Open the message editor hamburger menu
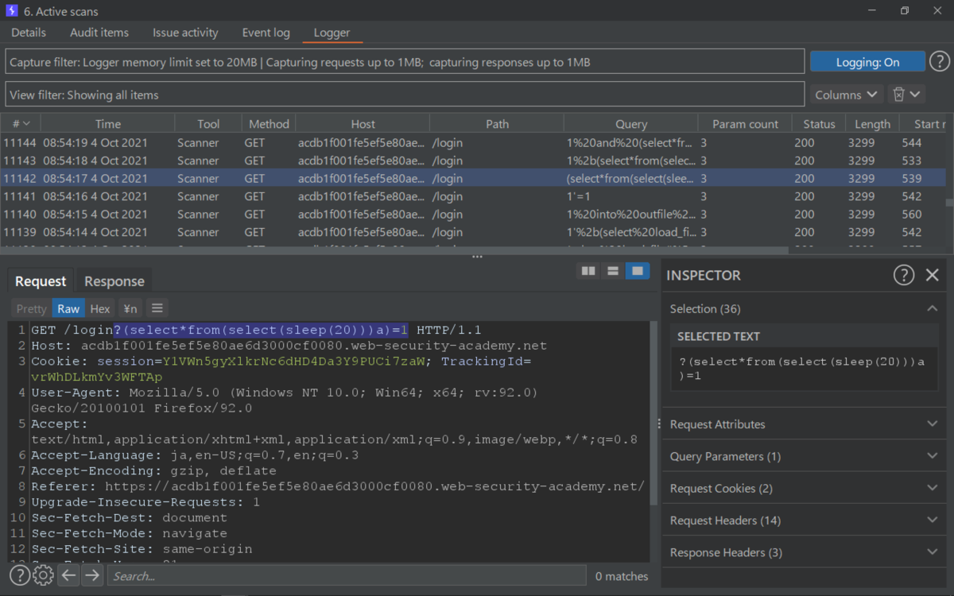The image size is (954, 596). [x=157, y=308]
